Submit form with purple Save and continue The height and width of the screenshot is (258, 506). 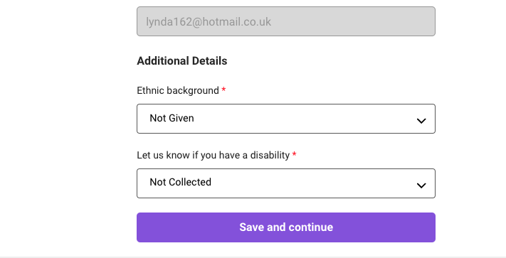pos(286,227)
